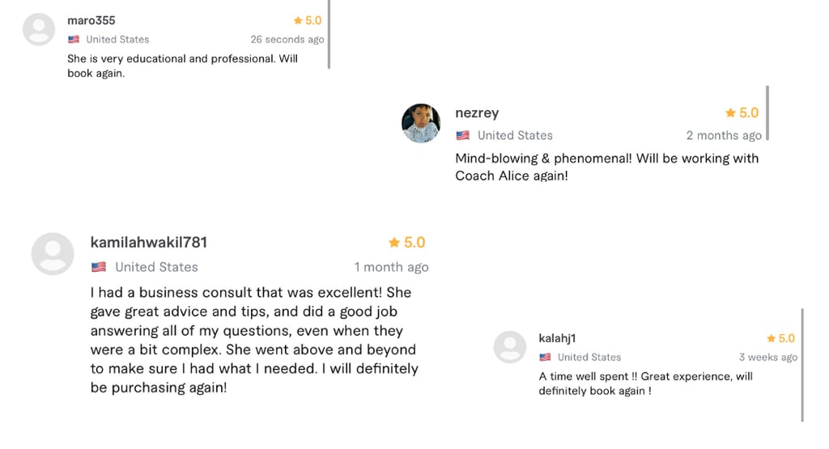Image resolution: width=829 pixels, height=449 pixels.
Task: Click the US flag under kalahj1
Action: click(x=545, y=357)
